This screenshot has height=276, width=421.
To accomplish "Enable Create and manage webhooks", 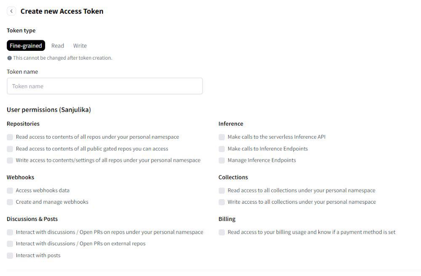I will (x=10, y=202).
